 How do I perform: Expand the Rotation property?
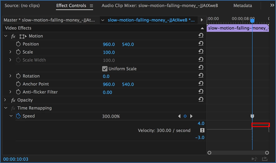(10, 76)
